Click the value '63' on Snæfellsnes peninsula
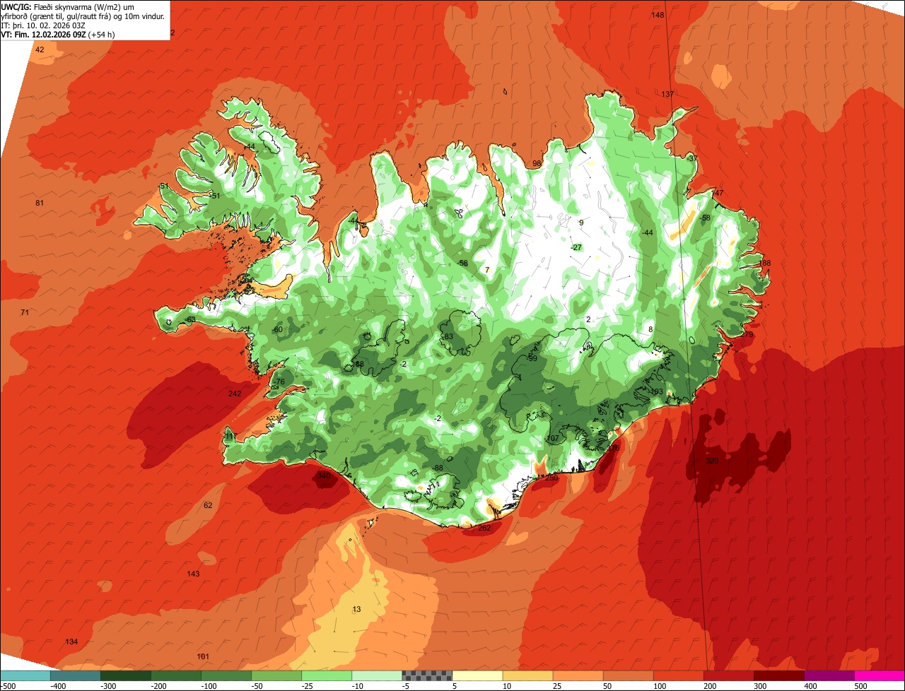905x691 pixels. pos(190,319)
